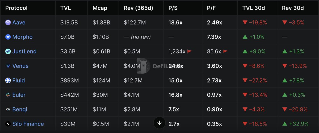Select Venus TVL value $1.3B

[68, 66]
